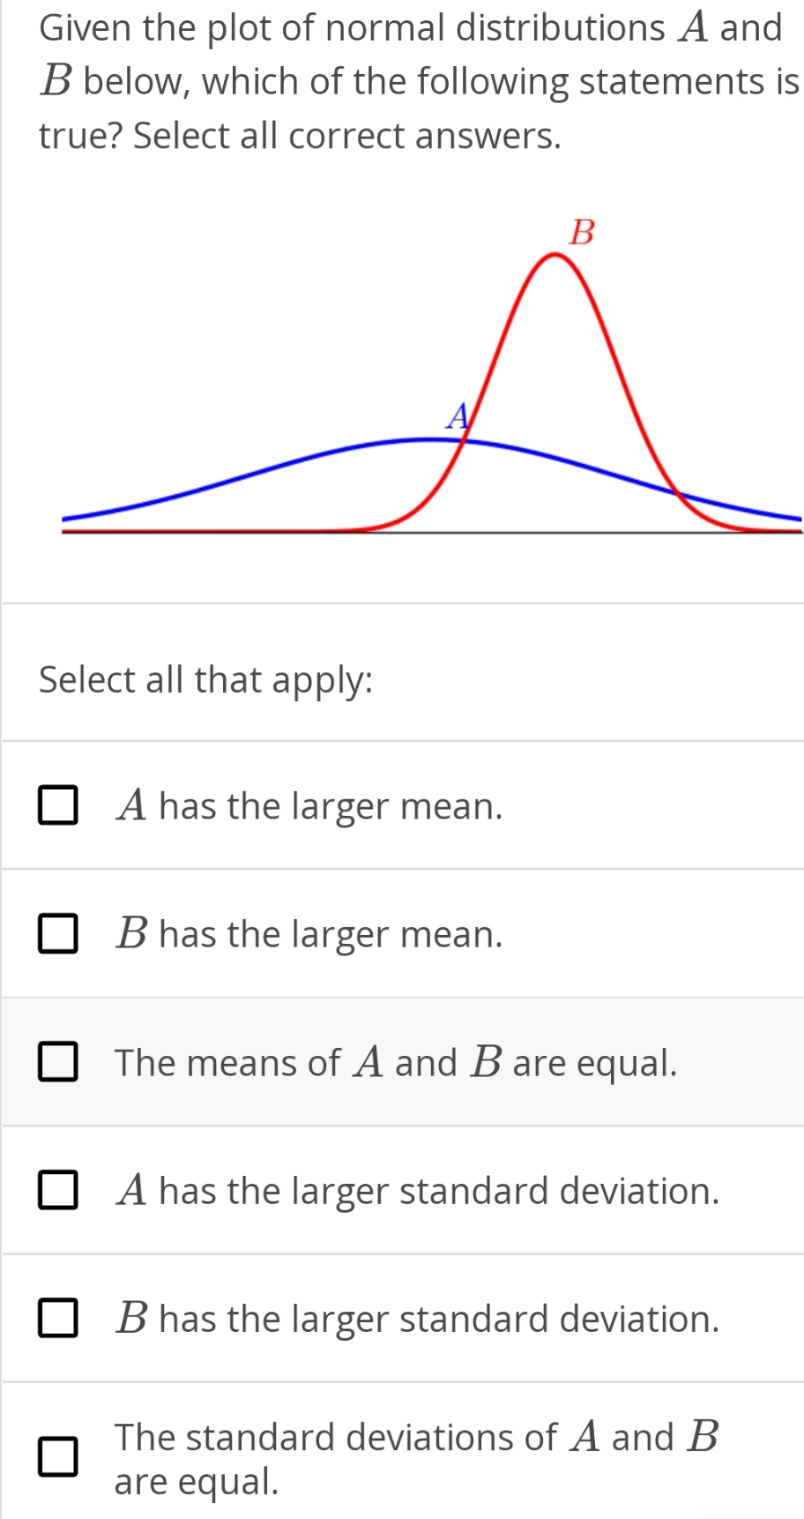Click the highlighted 'means are equal' answer row
This screenshot has height=1519, width=804.
pos(397,1062)
